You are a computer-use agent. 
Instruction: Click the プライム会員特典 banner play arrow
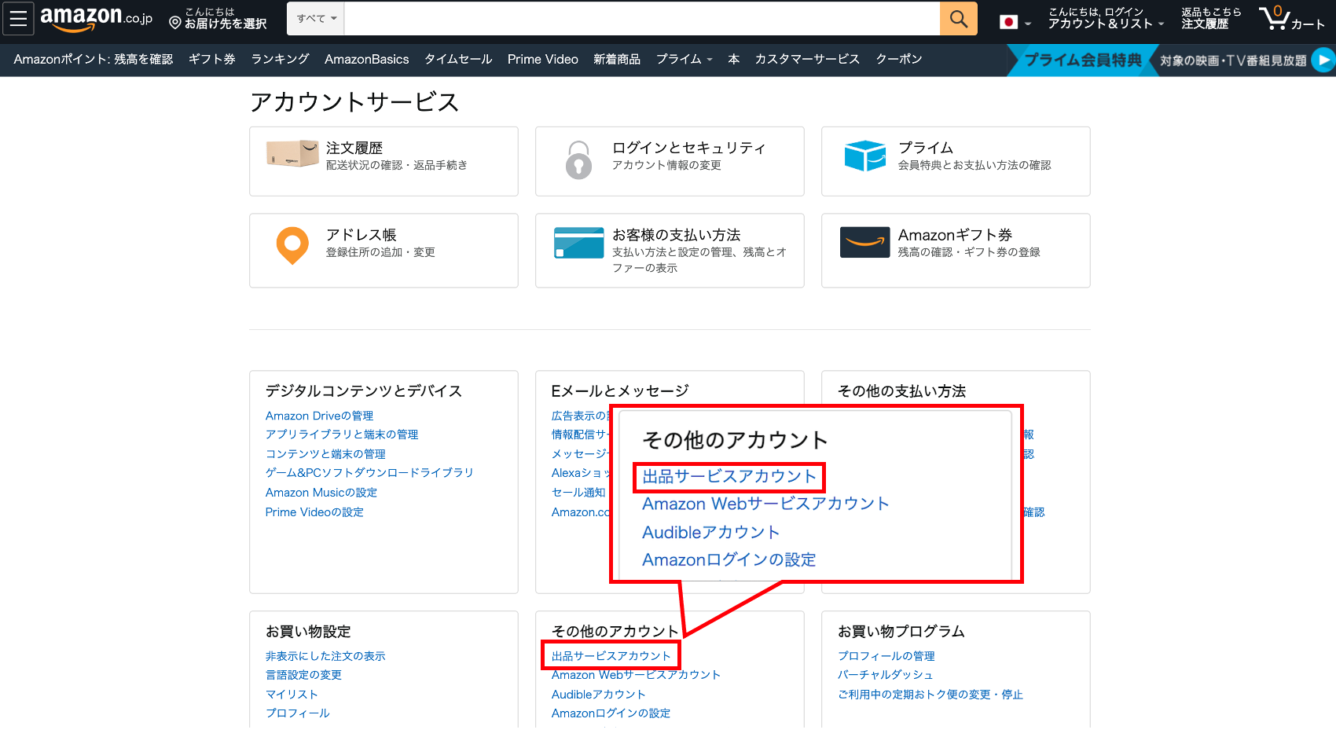(x=1324, y=60)
